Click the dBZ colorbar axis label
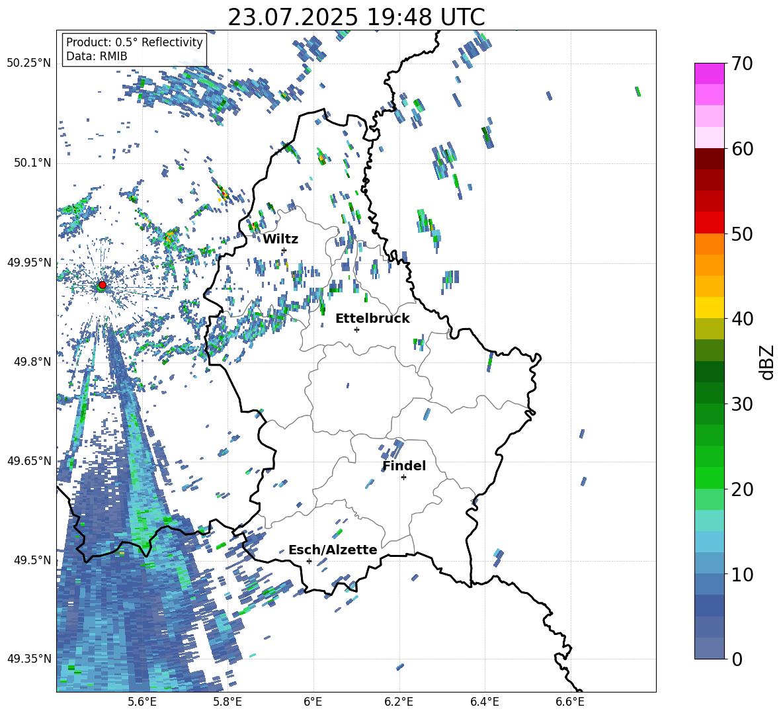The image size is (783, 715). (768, 362)
